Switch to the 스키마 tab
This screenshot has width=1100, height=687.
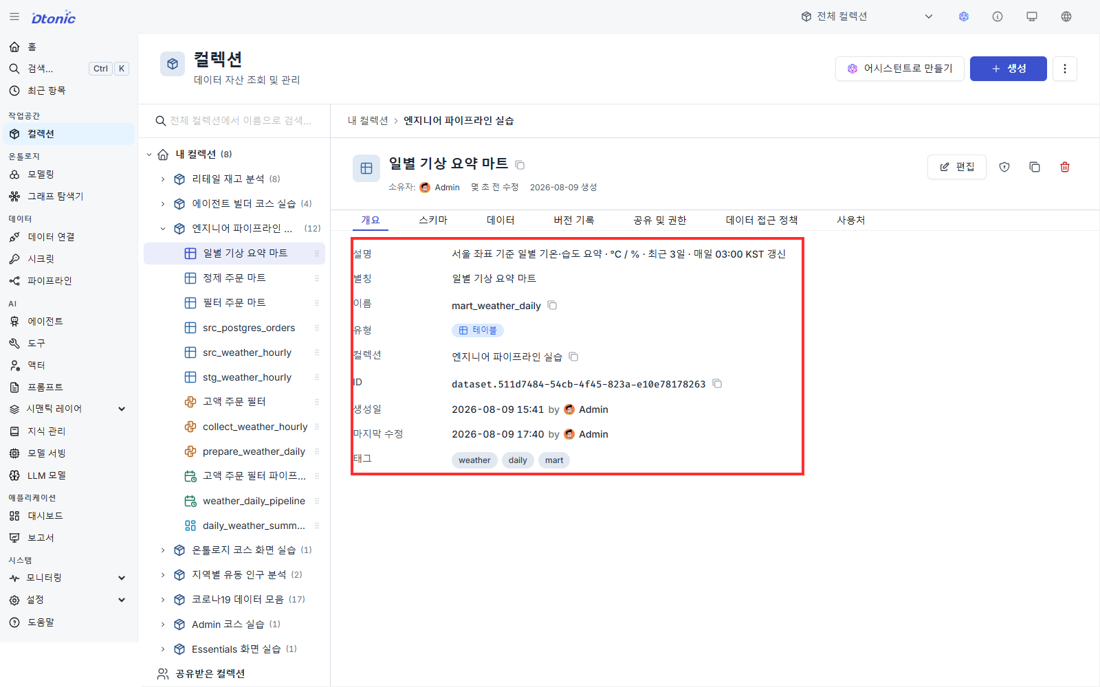point(433,220)
